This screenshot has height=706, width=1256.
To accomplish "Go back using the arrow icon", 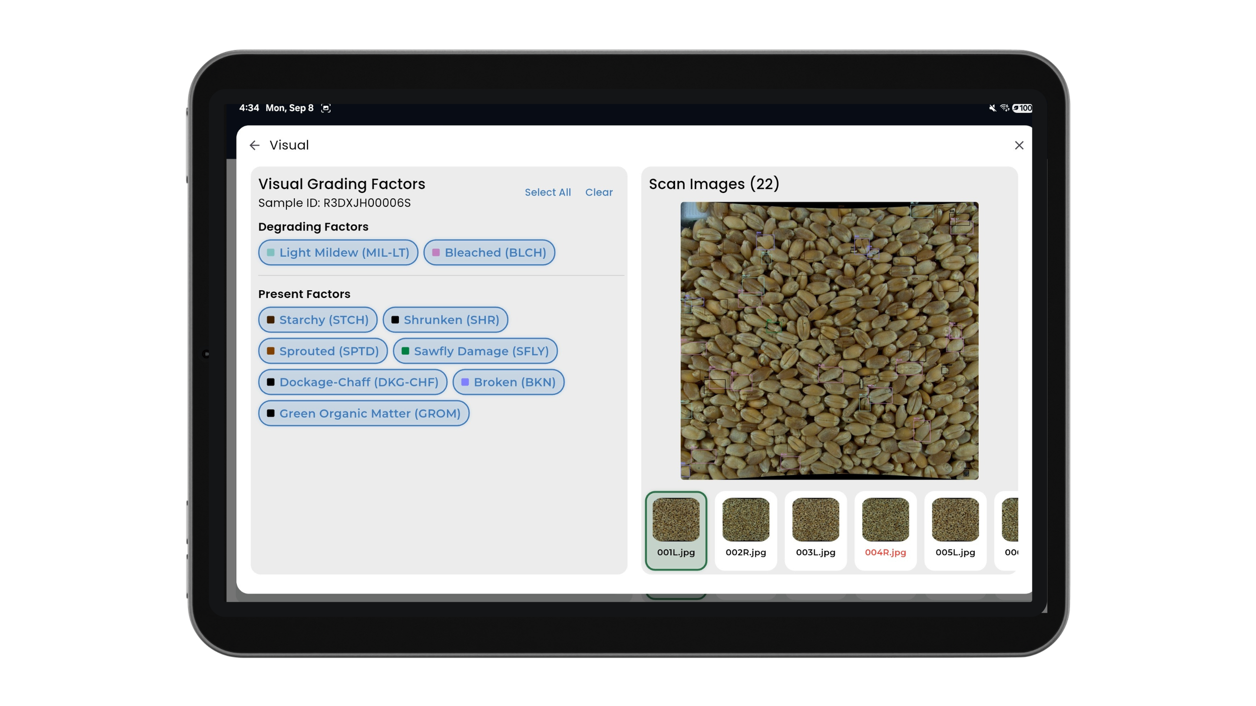I will point(255,146).
